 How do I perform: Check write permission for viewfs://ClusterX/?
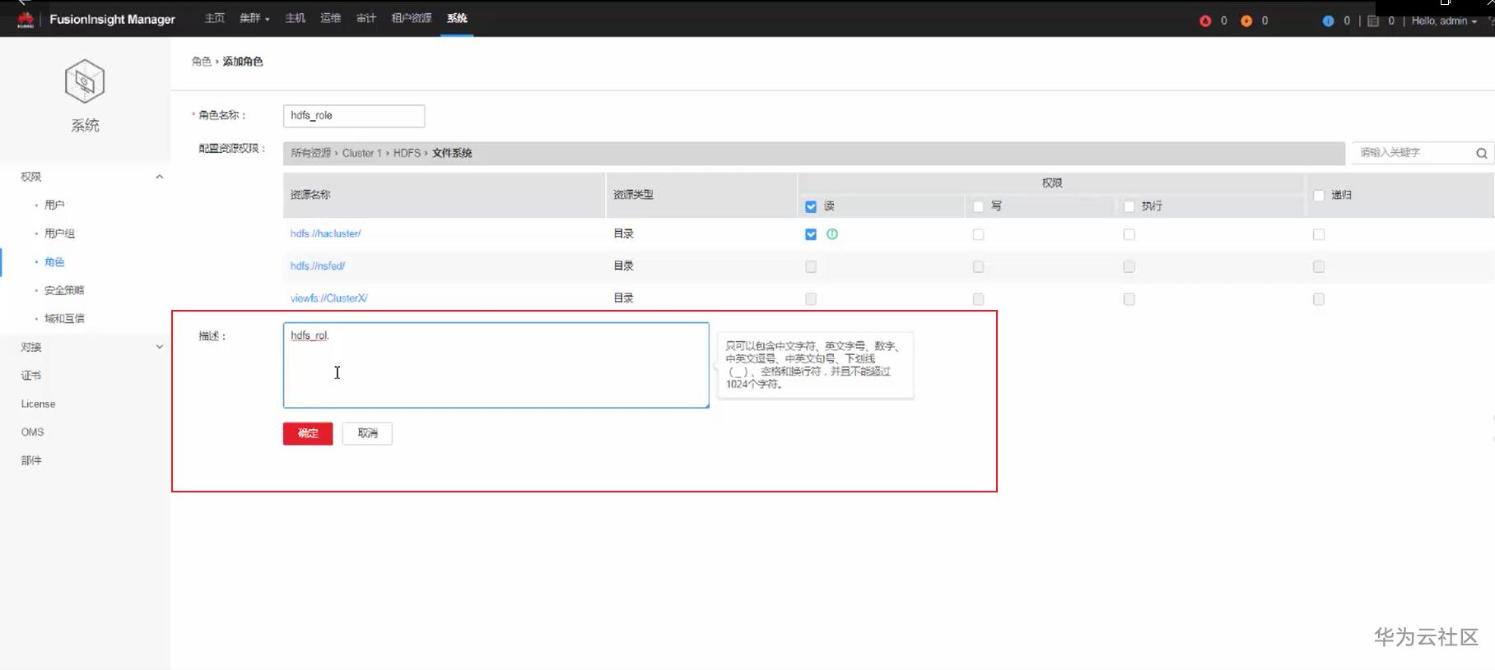click(978, 298)
